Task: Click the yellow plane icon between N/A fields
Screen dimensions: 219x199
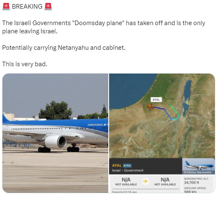Action: [x=146, y=182]
